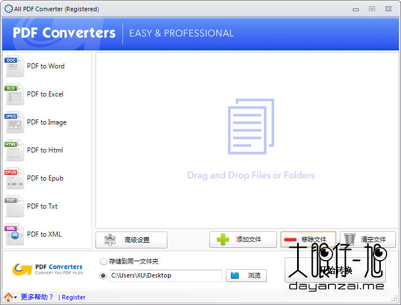Image resolution: width=401 pixels, height=305 pixels.
Task: Browse (浏览) for an output folder
Action: click(246, 275)
